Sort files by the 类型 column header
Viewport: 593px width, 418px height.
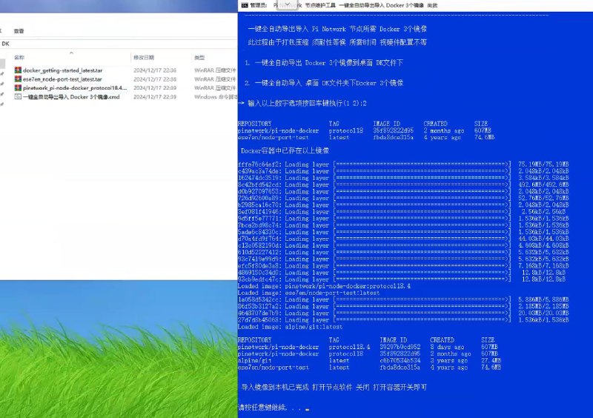pyautogui.click(x=199, y=57)
